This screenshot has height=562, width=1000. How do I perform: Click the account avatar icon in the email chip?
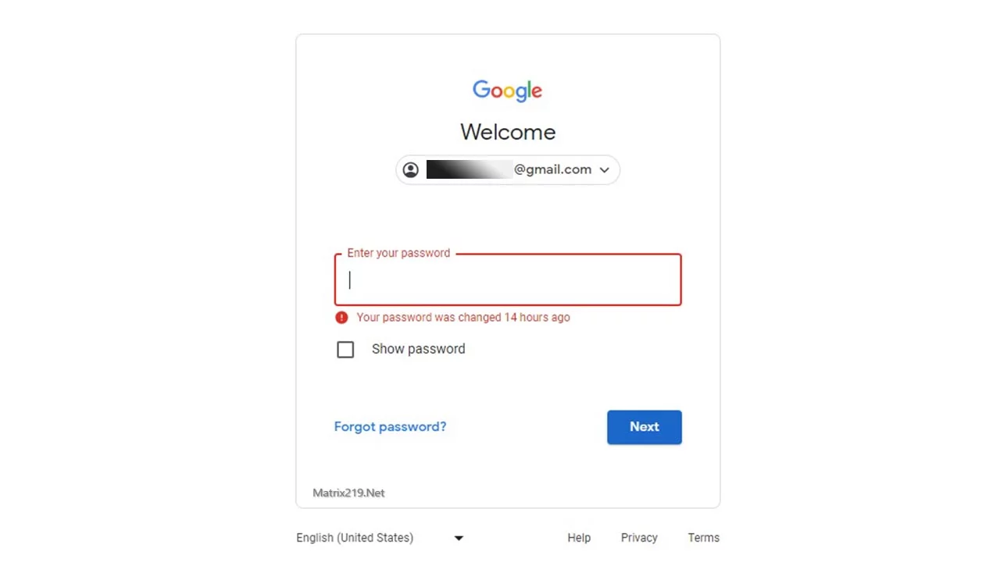(x=411, y=169)
